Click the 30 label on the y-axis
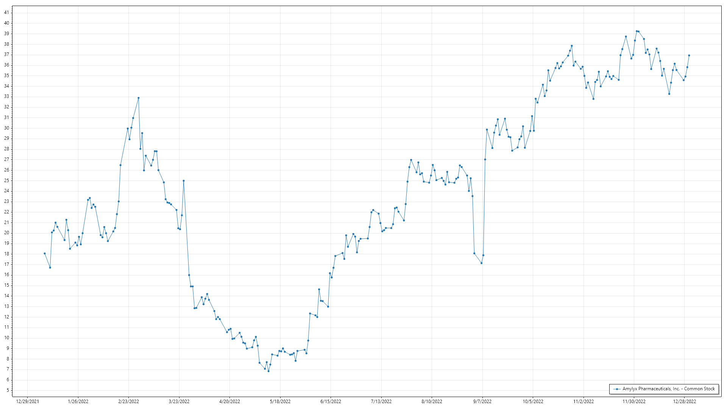The height and width of the screenshot is (408, 727). click(6, 128)
